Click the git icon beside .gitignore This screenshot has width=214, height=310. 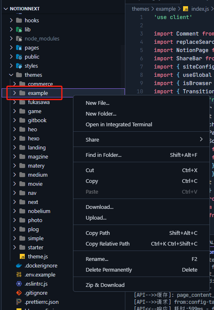coord(19,293)
